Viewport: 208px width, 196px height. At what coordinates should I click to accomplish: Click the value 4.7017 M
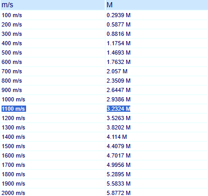tap(118, 155)
